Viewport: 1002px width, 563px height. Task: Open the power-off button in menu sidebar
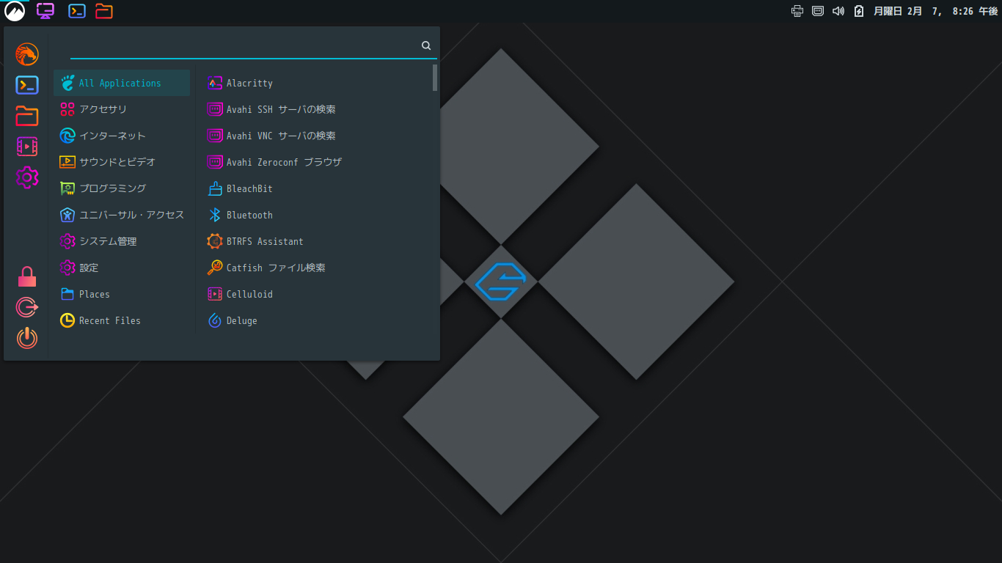point(27,338)
